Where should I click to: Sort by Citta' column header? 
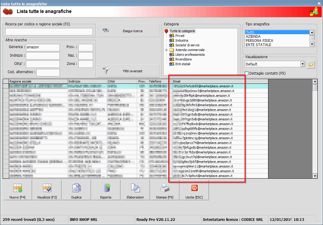(x=121, y=81)
